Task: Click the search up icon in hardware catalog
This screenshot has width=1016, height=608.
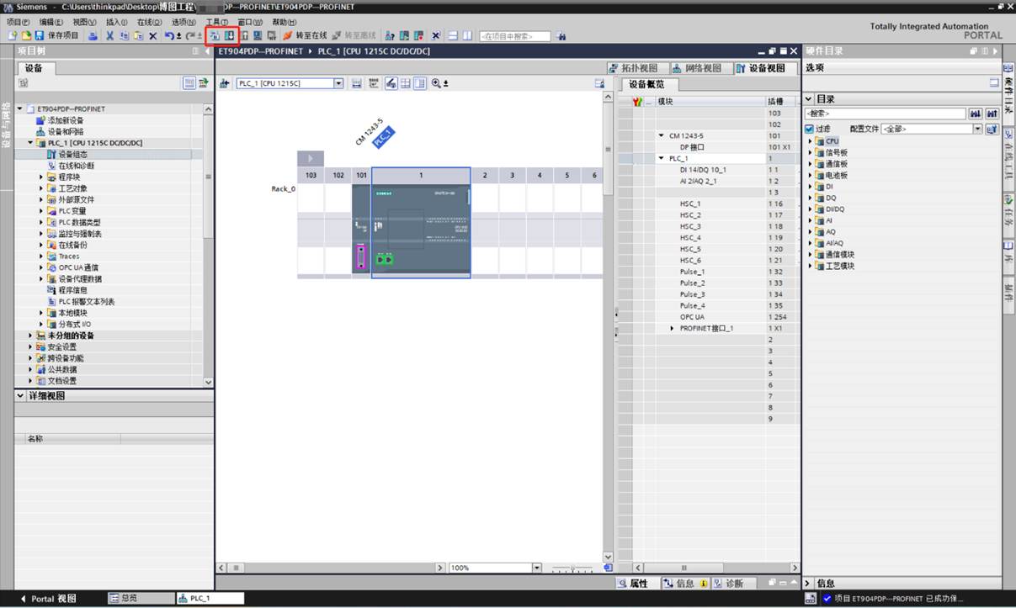Action: (x=992, y=114)
